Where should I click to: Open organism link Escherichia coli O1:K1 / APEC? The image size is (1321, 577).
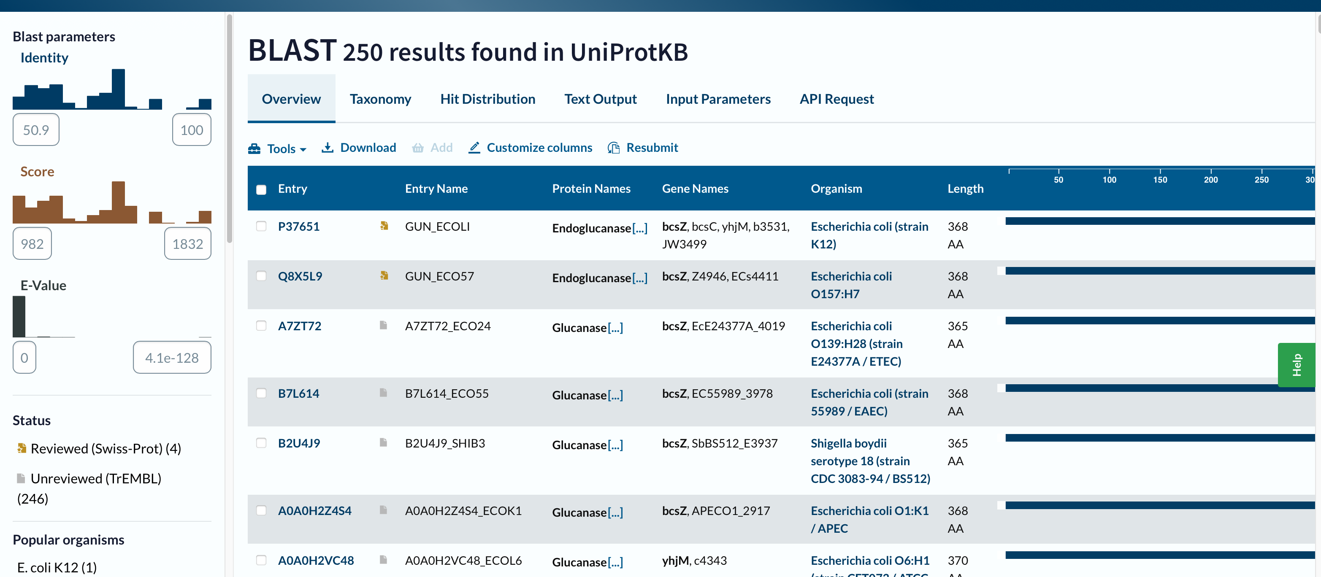[x=870, y=520]
